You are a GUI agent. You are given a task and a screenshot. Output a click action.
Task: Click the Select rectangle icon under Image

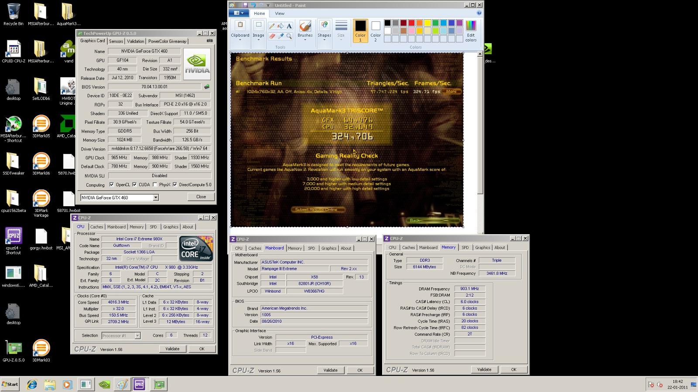tap(258, 25)
